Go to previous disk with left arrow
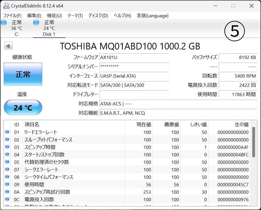This screenshot has width=261, height=210. [8, 46]
